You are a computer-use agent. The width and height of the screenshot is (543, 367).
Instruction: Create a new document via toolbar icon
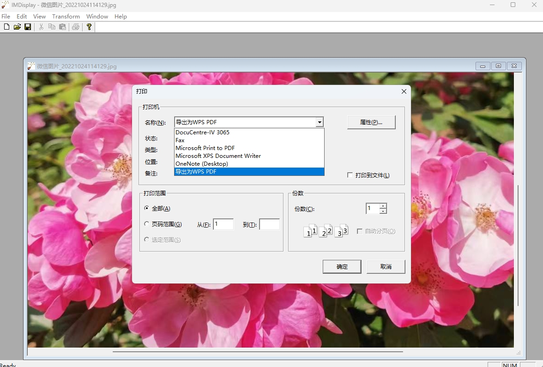pyautogui.click(x=6, y=27)
